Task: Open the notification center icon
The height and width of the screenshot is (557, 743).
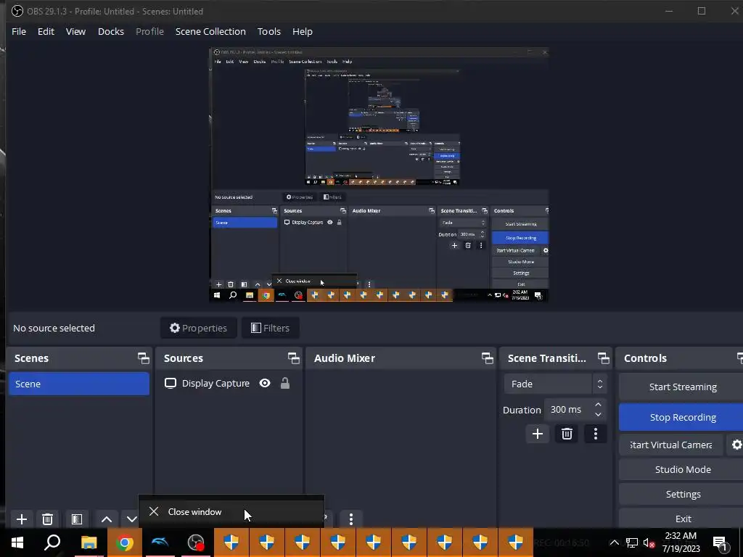Action: pos(720,543)
